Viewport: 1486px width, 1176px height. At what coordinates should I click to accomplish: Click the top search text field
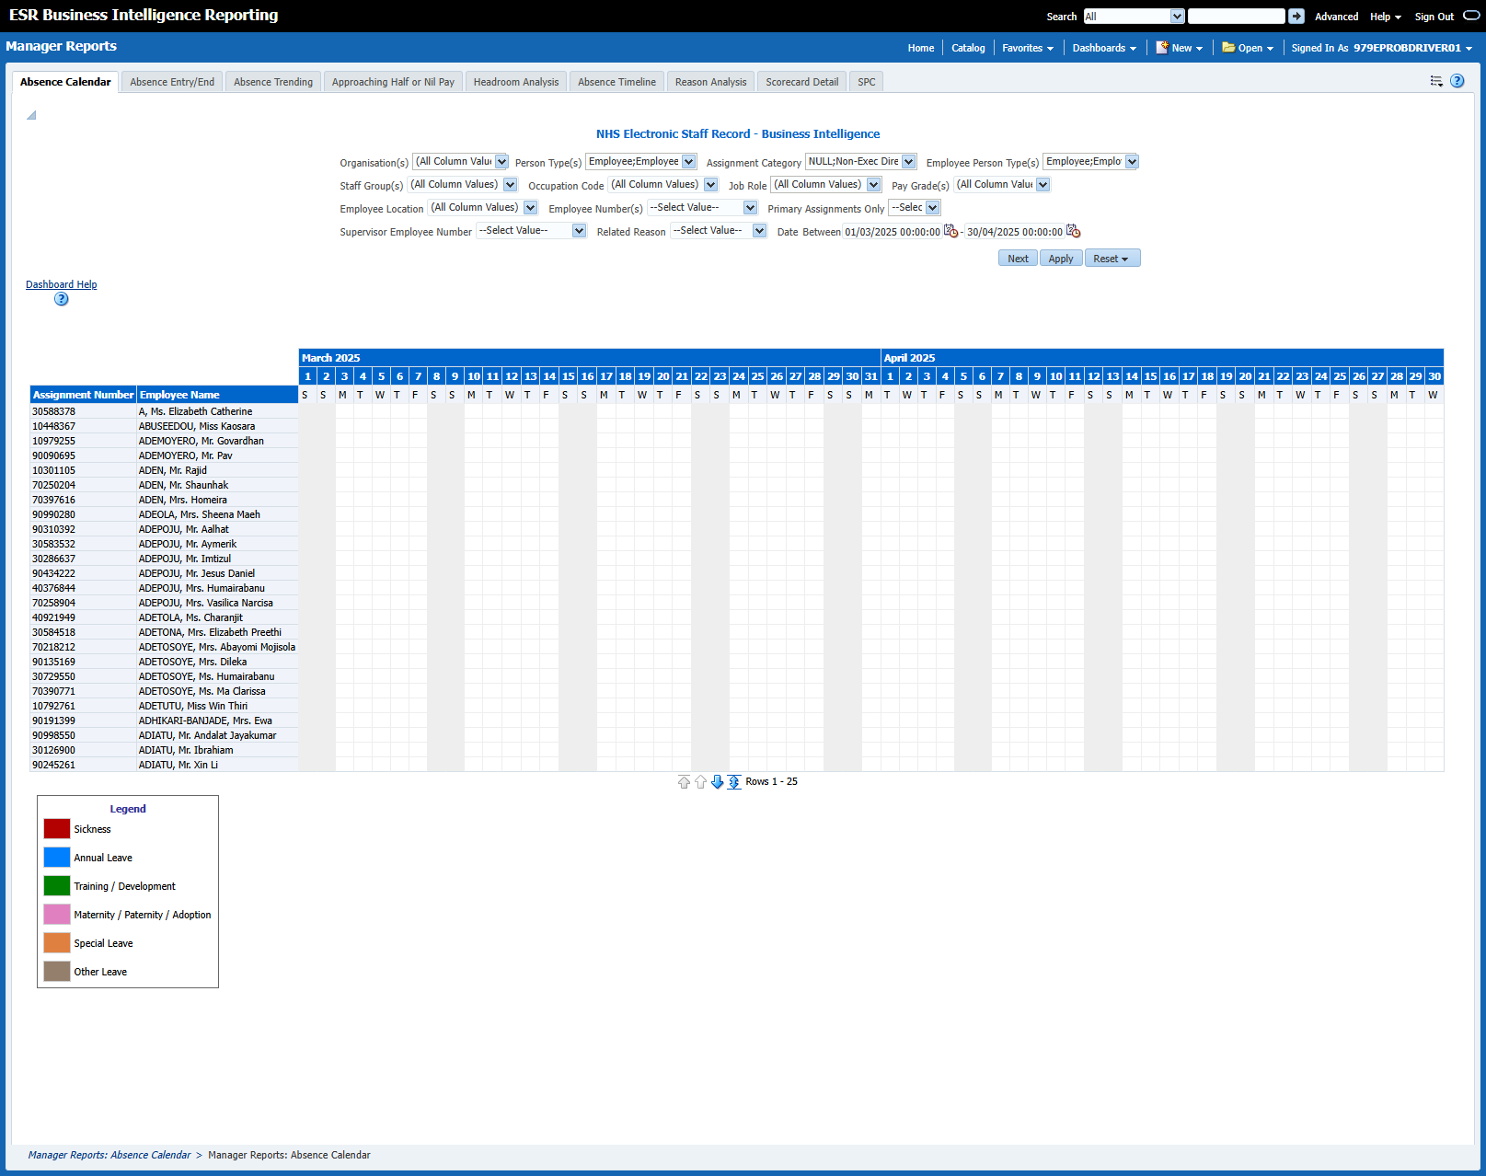click(1236, 17)
